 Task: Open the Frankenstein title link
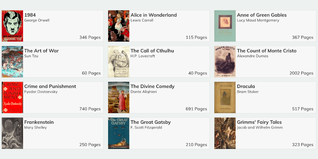pyautogui.click(x=39, y=122)
